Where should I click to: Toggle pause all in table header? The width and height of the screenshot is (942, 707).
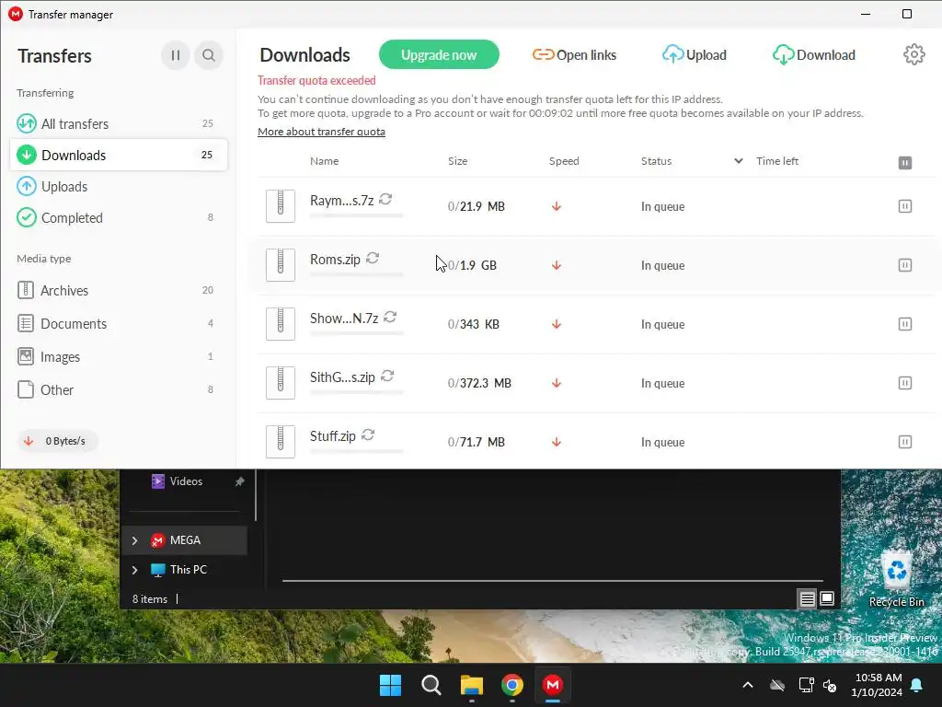point(905,162)
